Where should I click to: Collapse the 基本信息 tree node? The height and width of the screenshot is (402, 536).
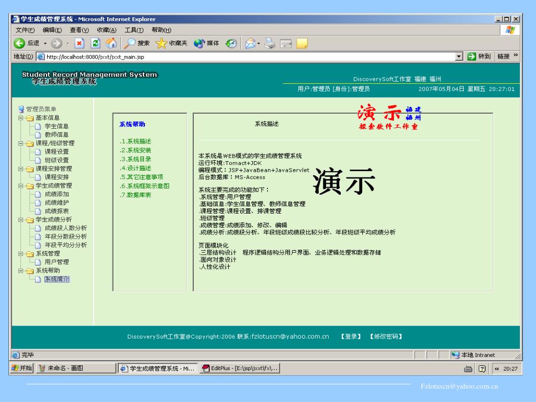point(21,118)
